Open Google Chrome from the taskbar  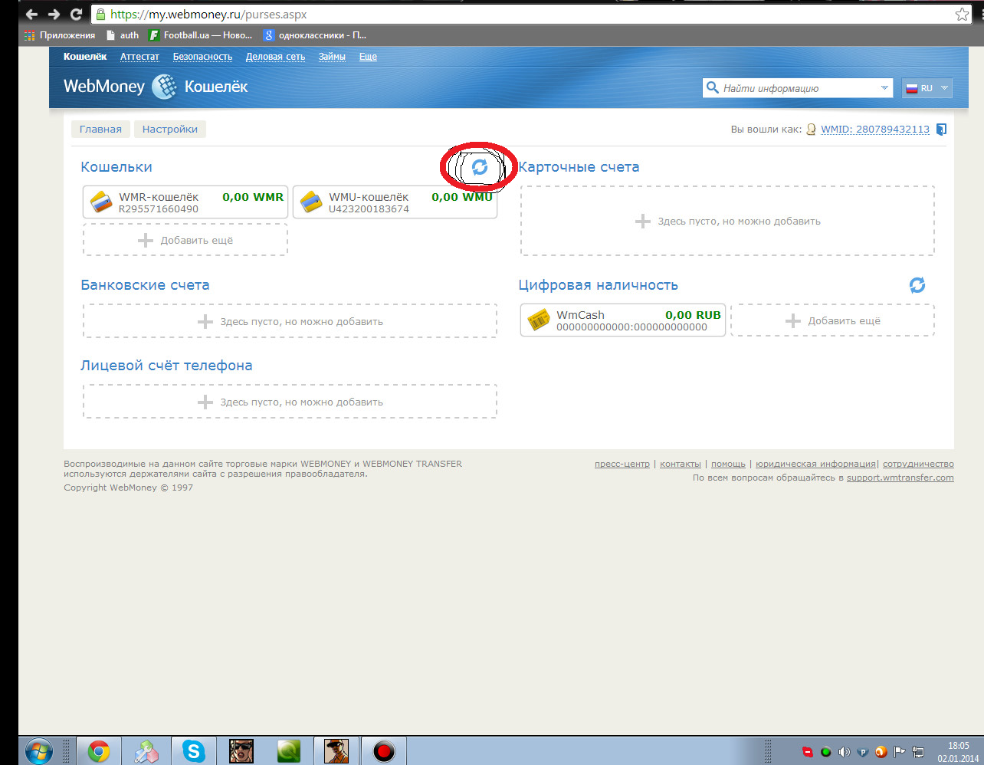coord(98,751)
